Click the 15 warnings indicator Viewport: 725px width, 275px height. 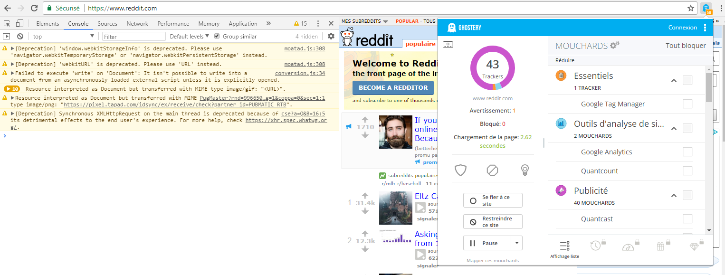coord(300,23)
